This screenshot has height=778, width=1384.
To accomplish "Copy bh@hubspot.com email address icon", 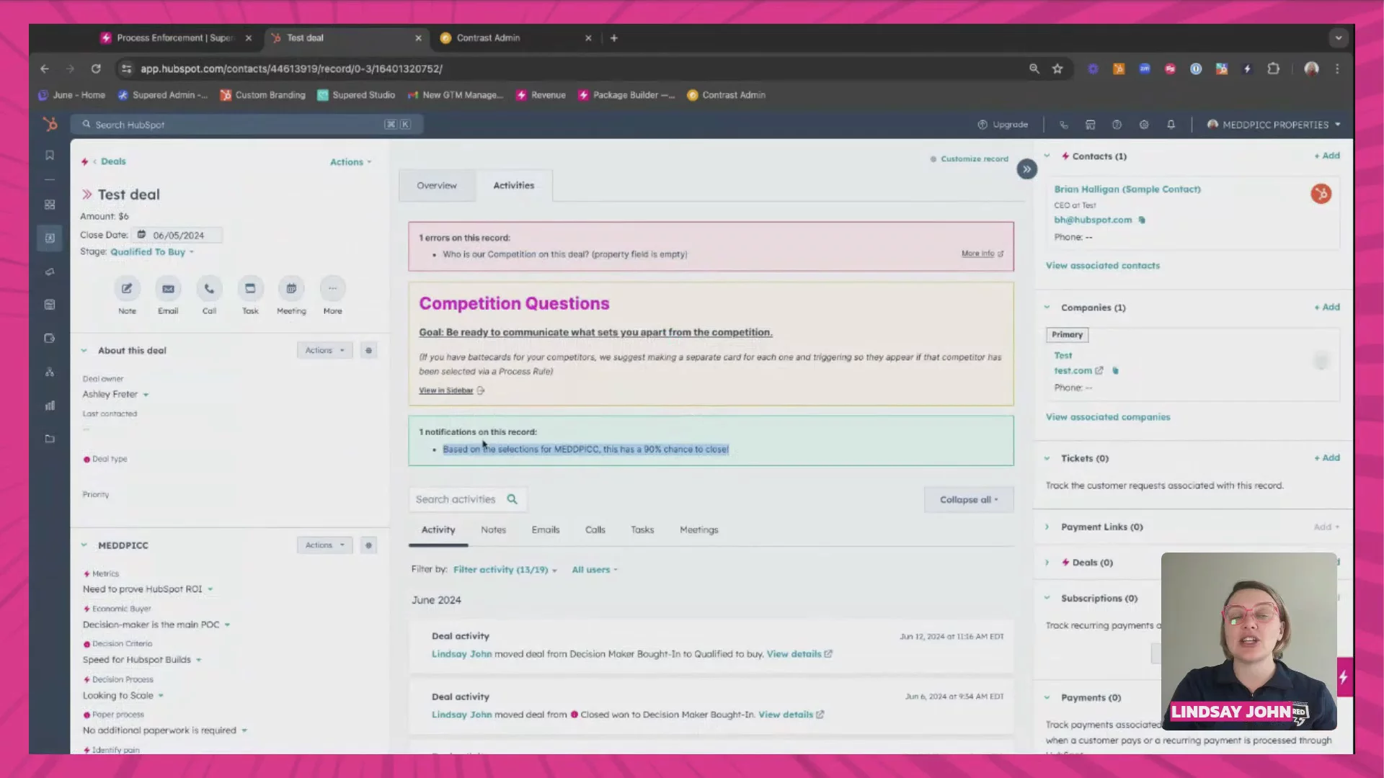I will [x=1142, y=220].
